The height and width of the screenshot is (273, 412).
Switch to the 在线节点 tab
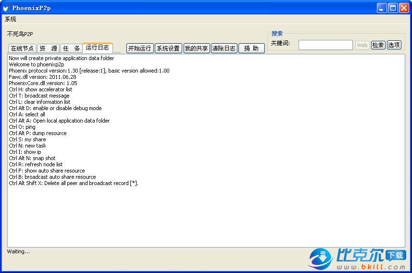pyautogui.click(x=22, y=49)
